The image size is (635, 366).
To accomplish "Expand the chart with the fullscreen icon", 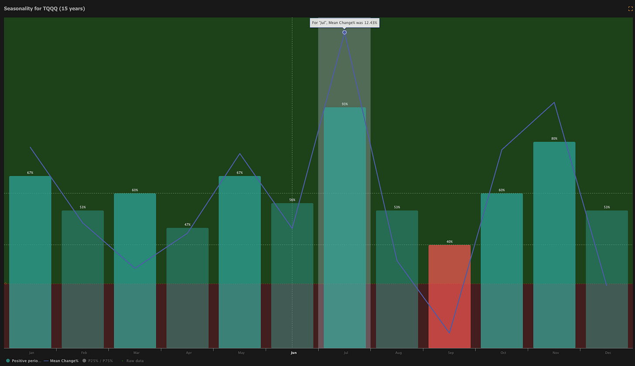I will 630,9.
